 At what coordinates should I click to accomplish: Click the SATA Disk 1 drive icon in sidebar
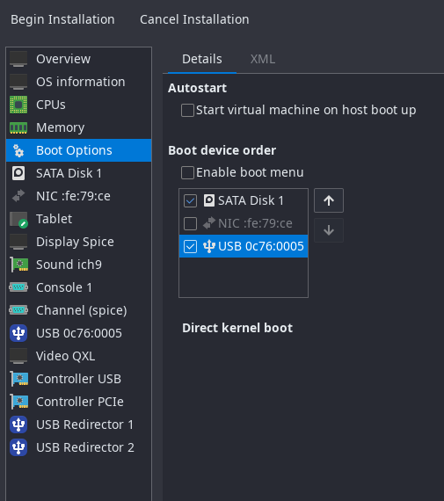[18, 173]
